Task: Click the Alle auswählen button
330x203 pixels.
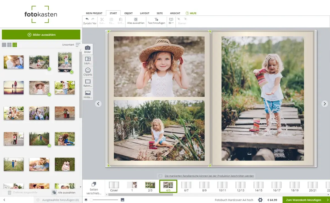Action: [x=64, y=193]
